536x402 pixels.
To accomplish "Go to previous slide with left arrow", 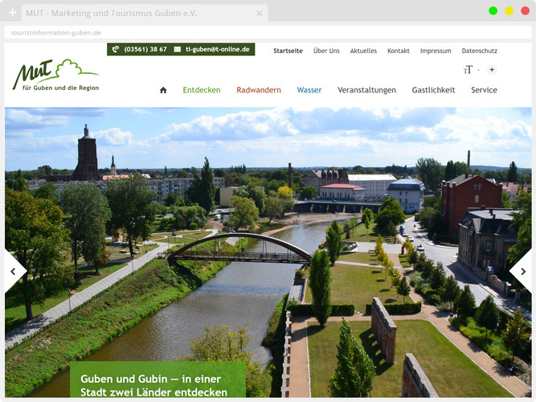I will pyautogui.click(x=14, y=272).
